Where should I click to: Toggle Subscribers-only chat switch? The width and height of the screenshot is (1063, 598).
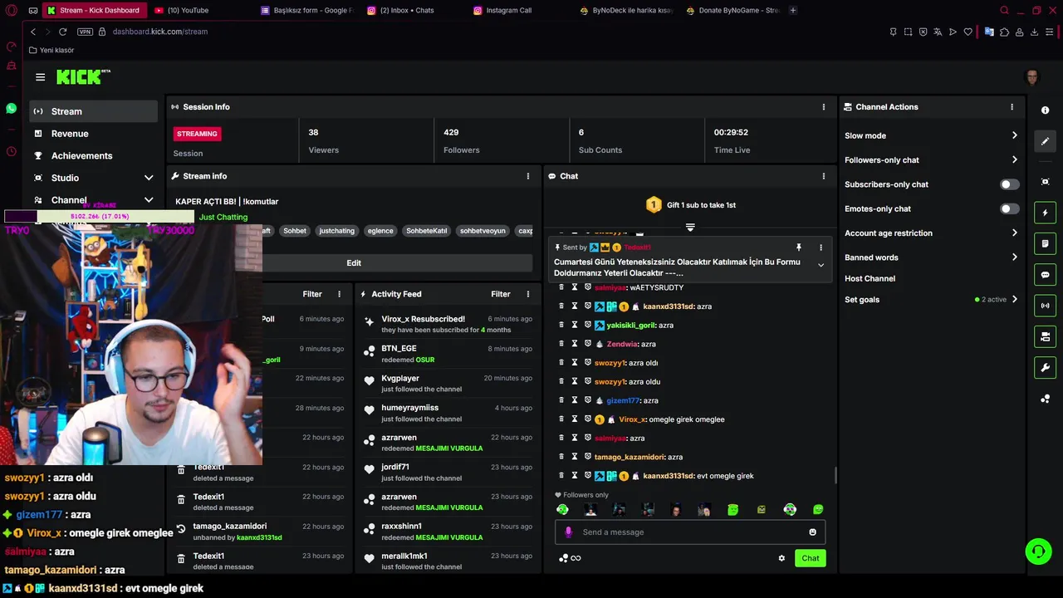(x=1009, y=184)
